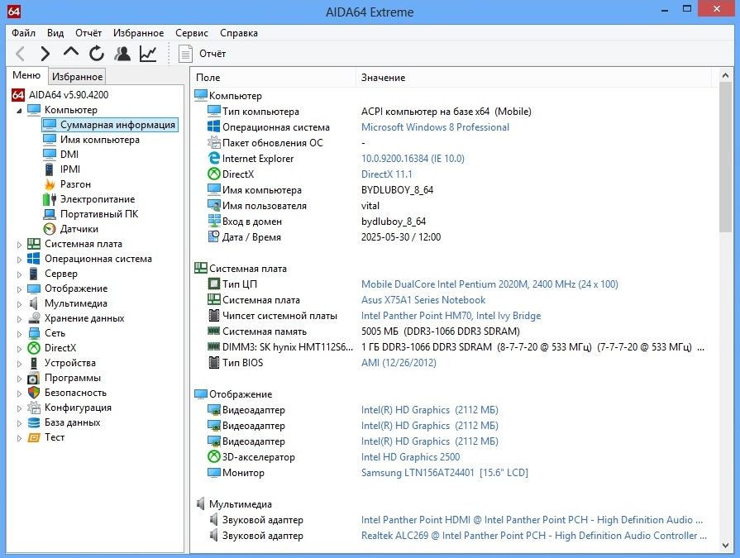
Task: Click the Forward navigation arrow
Action: point(45,53)
